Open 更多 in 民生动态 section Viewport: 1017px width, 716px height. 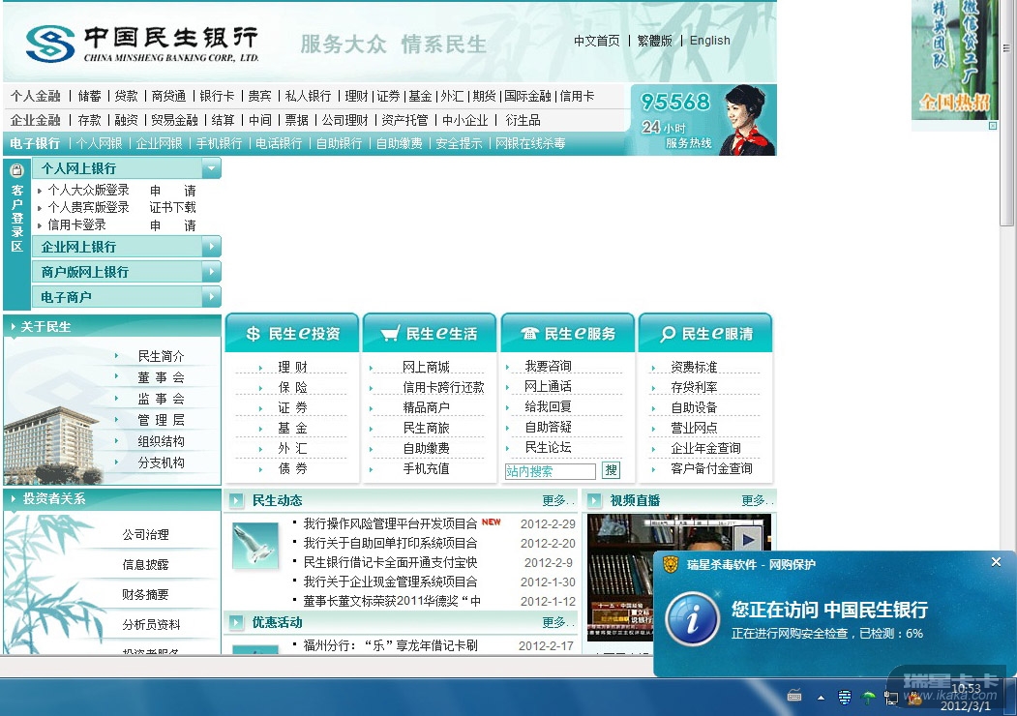pos(557,500)
